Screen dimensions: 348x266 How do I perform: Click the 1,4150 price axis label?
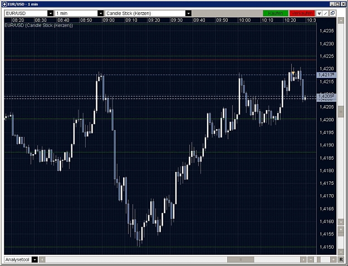click(x=327, y=247)
